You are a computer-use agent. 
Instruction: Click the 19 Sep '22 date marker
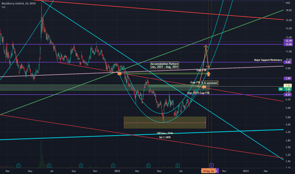(x=209, y=171)
